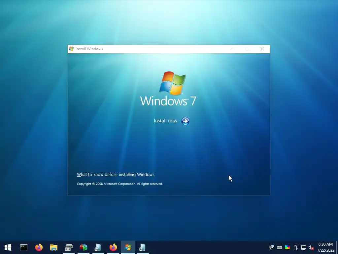Open File Explorer from the taskbar
This screenshot has height=254, width=338.
[54, 247]
